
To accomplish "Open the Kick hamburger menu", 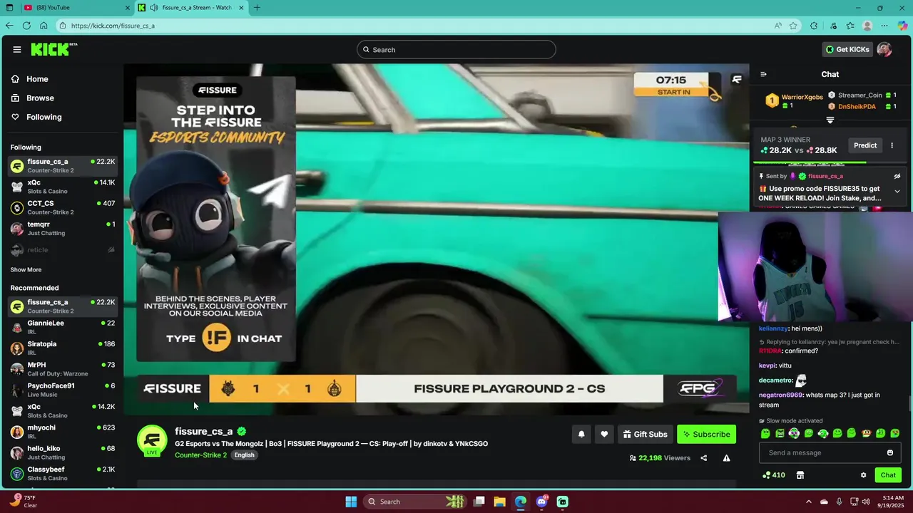I will [16, 49].
